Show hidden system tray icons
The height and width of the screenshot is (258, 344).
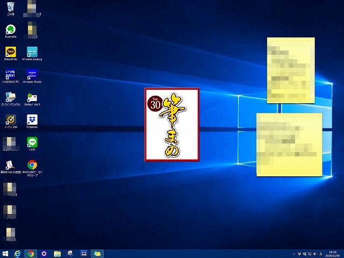[294, 254]
